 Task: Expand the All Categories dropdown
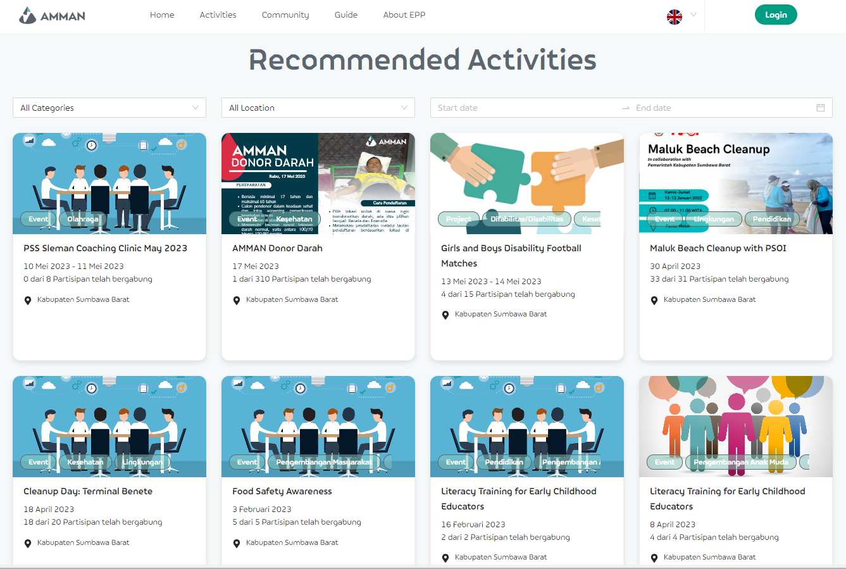coord(109,108)
